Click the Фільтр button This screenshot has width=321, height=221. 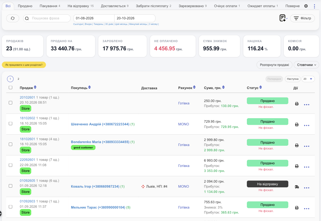(x=302, y=18)
